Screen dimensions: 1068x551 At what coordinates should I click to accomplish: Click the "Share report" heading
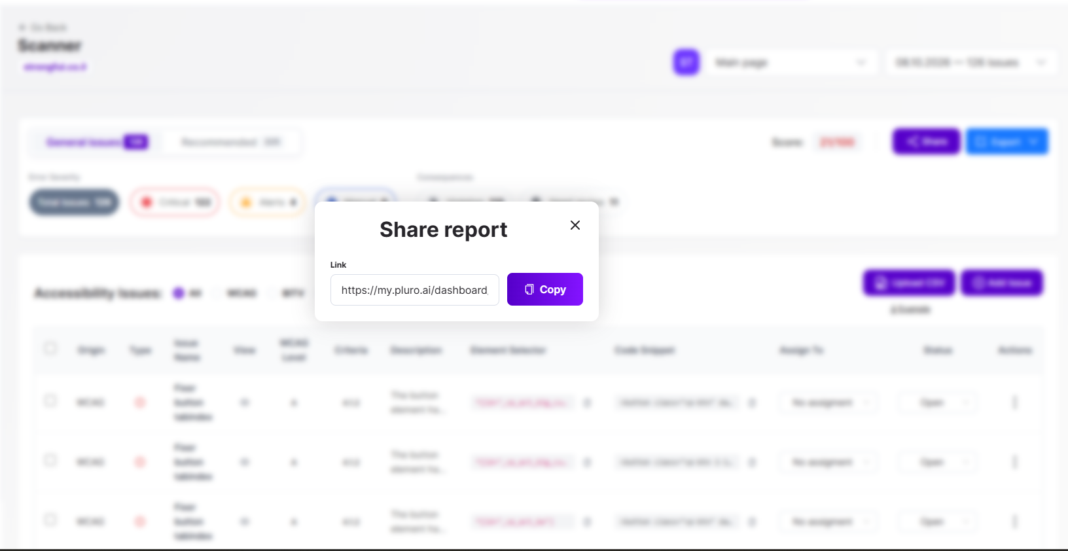(x=444, y=230)
